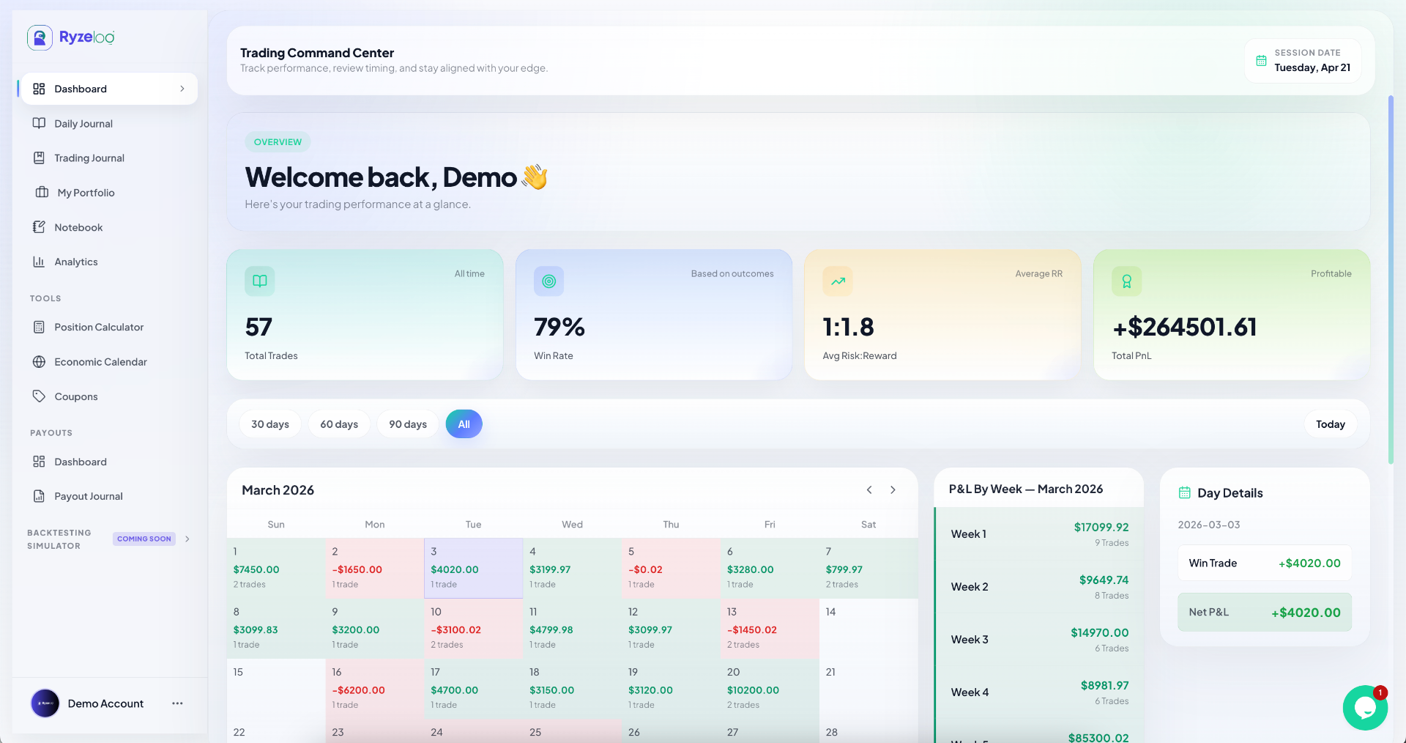Click Week 1 row $17099.92
Image resolution: width=1406 pixels, height=743 pixels.
pos(1040,533)
